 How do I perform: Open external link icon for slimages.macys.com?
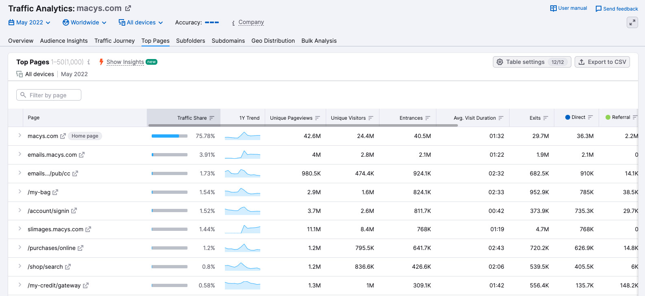[x=88, y=229]
